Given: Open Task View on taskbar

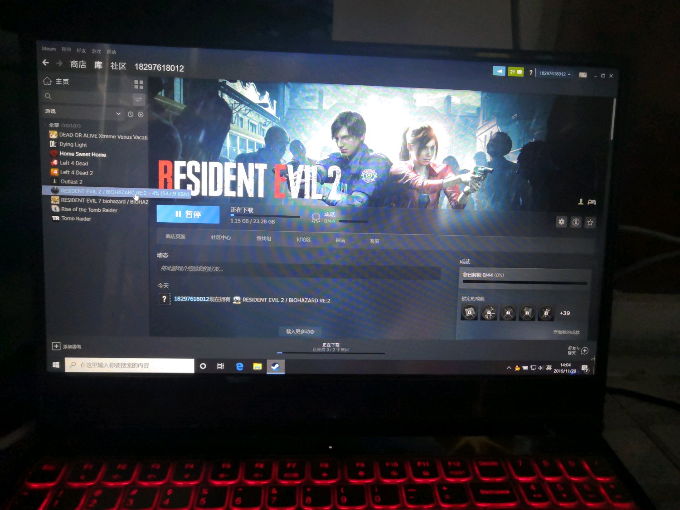Looking at the screenshot, I should (x=220, y=366).
